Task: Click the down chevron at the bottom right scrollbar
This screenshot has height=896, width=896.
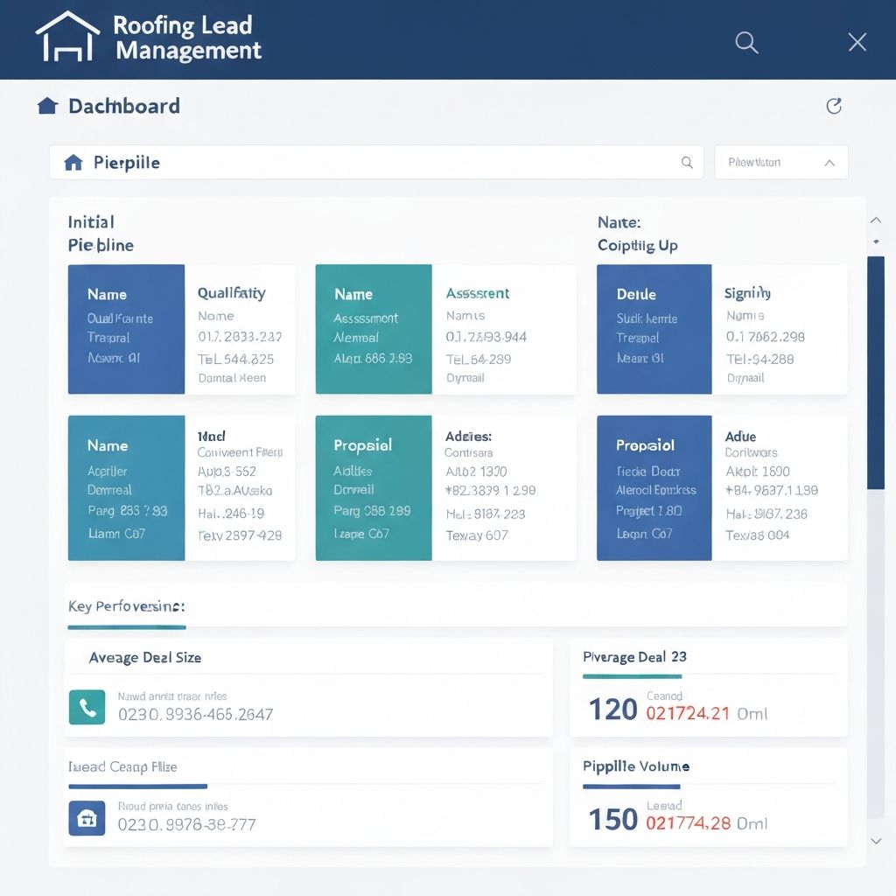Action: (876, 841)
